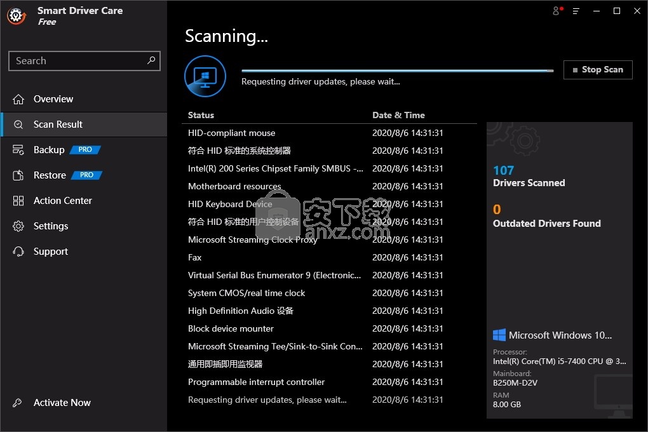Click the Backup sidebar icon
648x432 pixels.
(x=18, y=150)
